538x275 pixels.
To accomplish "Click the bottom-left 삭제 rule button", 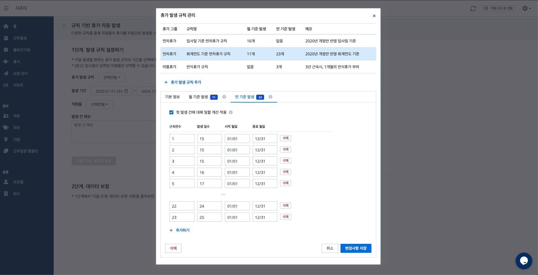I will click(x=173, y=248).
